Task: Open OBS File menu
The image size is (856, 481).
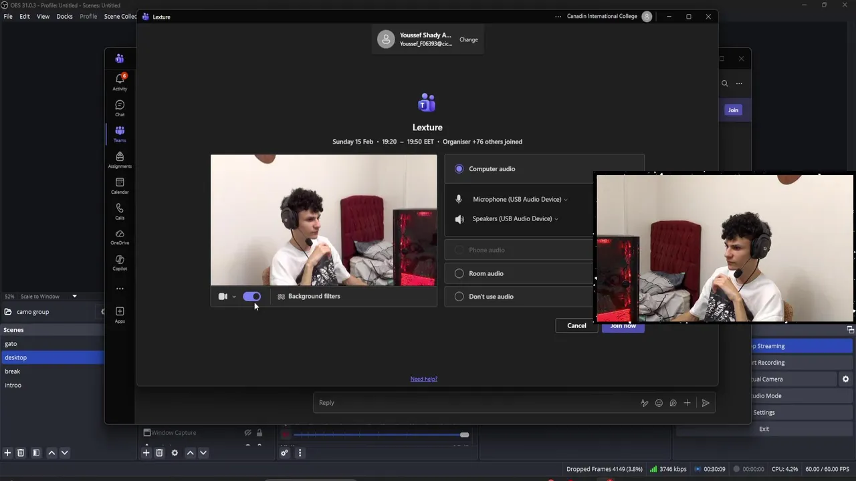Action: [8, 16]
